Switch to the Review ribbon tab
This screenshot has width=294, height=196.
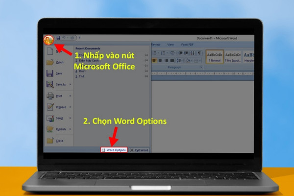click(156, 45)
